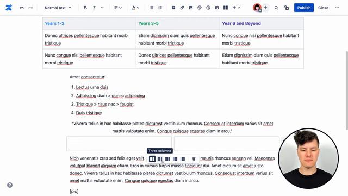348x196 pixels.
Task: Click list item 'Adipiscing diam > donec adipiscing'
Action: 110,96
